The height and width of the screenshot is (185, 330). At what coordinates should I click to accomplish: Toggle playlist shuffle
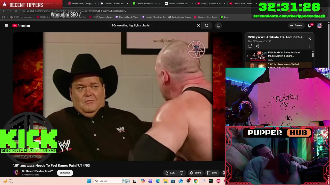click(x=257, y=46)
